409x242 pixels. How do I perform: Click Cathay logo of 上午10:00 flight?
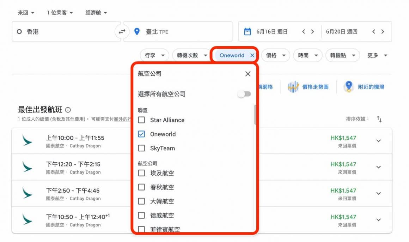coord(27,140)
